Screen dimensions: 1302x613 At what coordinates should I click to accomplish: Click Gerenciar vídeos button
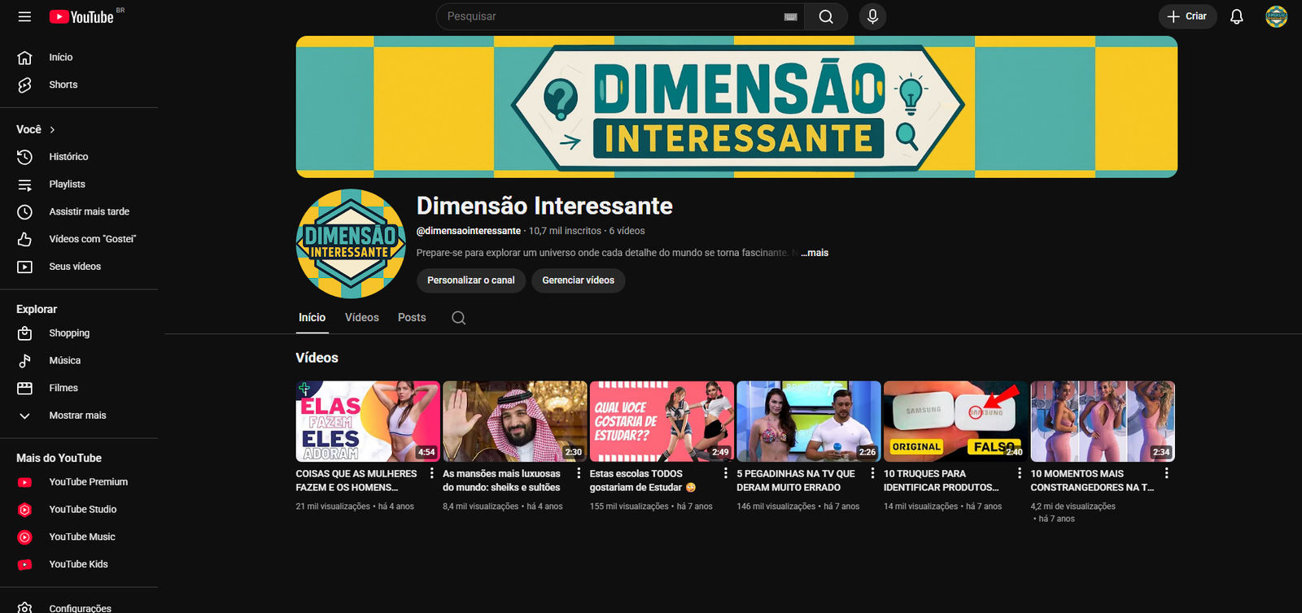pyautogui.click(x=578, y=280)
